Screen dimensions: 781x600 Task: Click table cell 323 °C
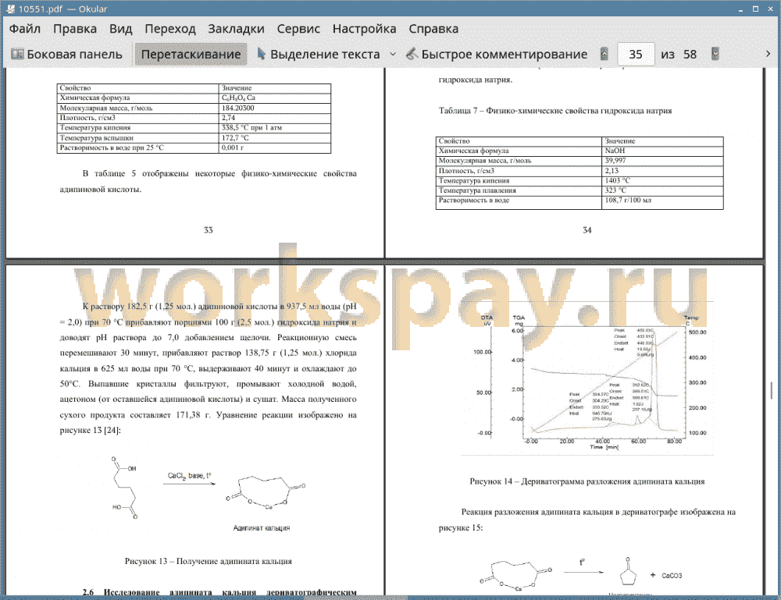tap(662, 190)
